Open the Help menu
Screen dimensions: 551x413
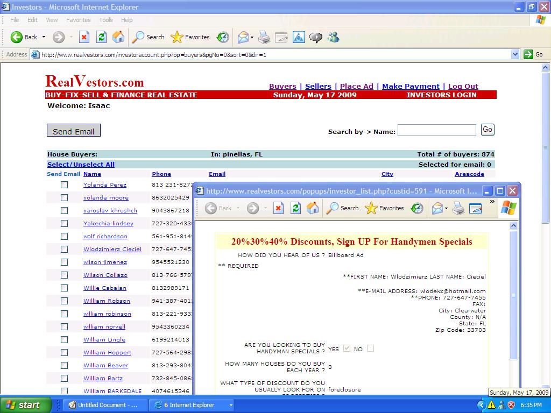[x=126, y=20]
